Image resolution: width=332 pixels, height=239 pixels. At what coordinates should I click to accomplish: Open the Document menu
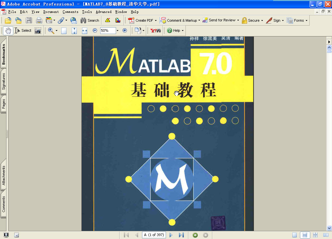(x=51, y=12)
